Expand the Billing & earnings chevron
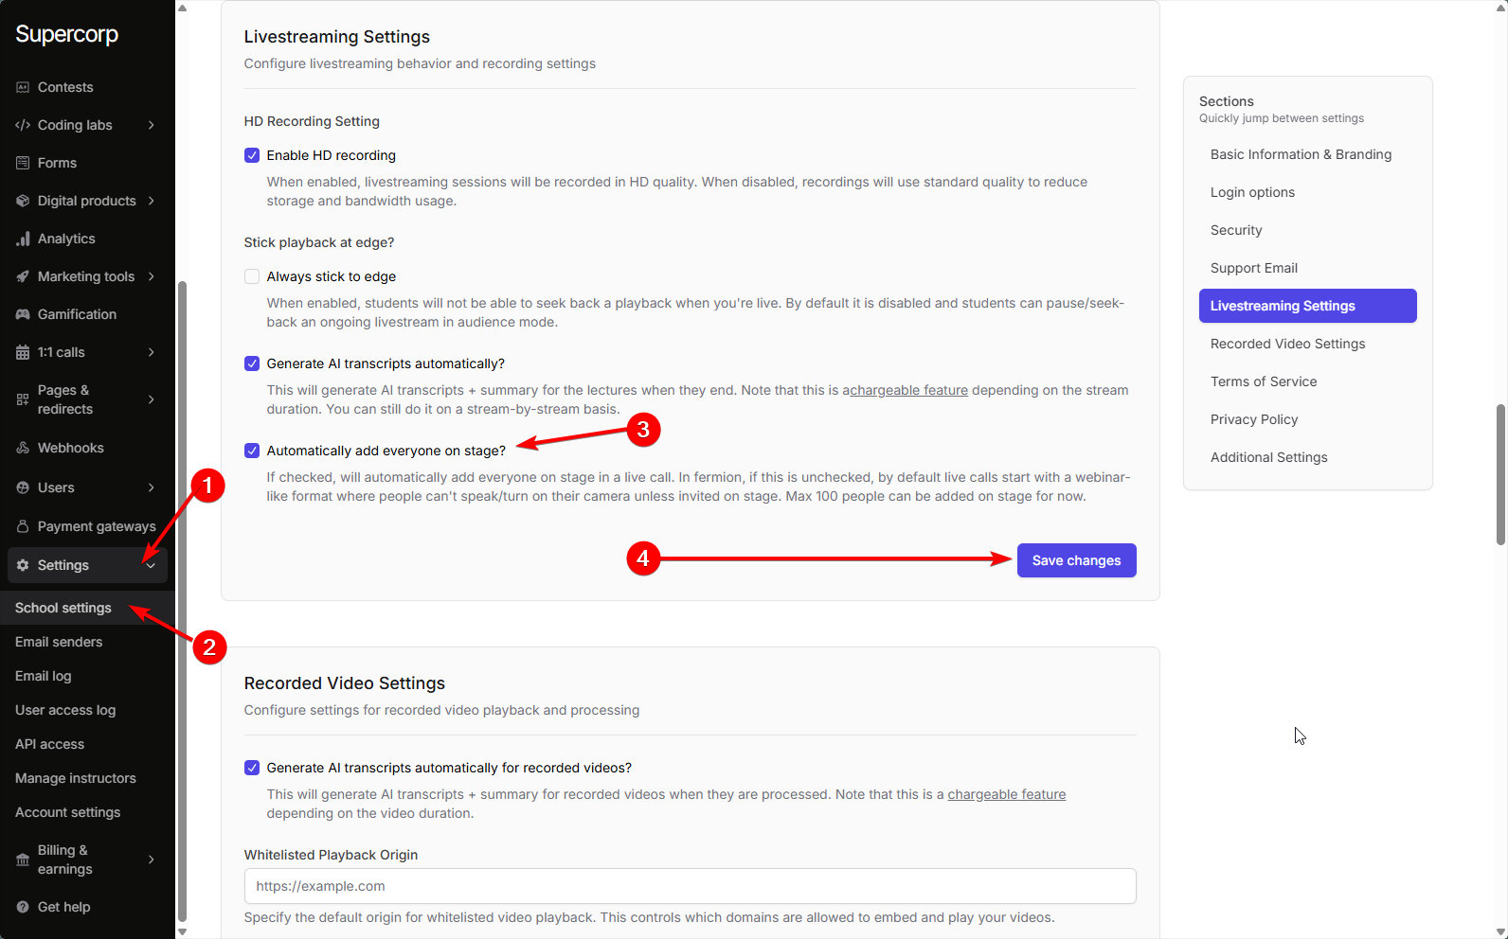The height and width of the screenshot is (939, 1508). [x=152, y=859]
